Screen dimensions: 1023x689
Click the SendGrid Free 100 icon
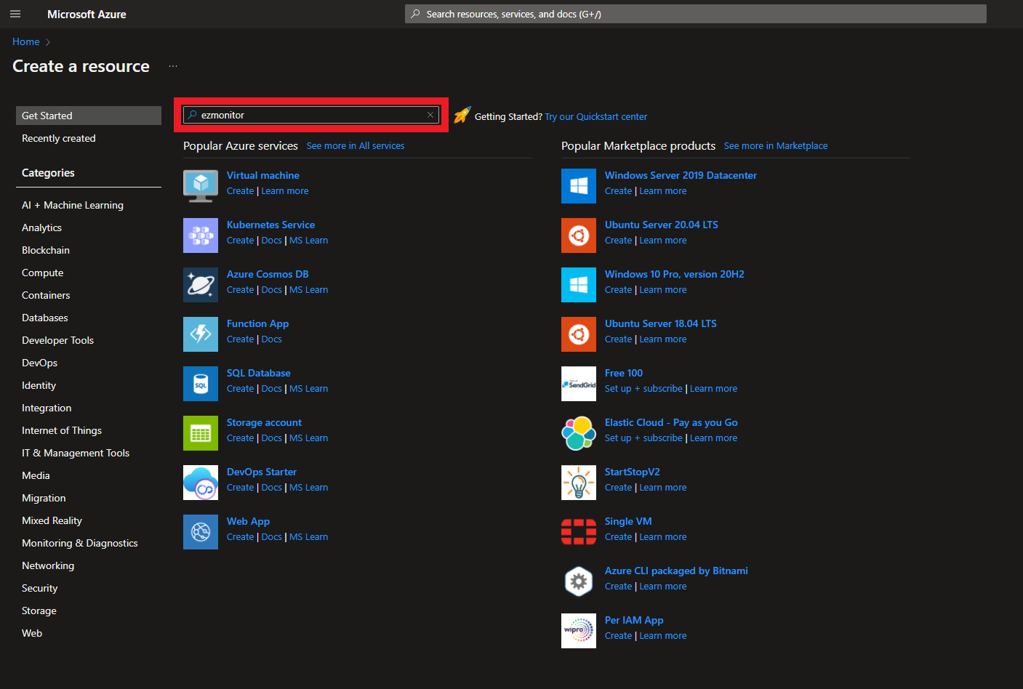(579, 384)
